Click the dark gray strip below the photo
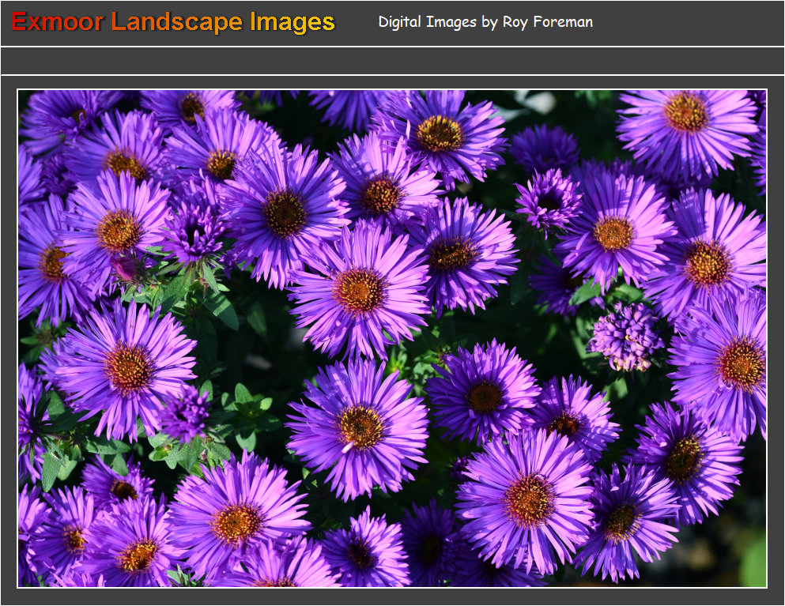The image size is (785, 606). point(392,597)
